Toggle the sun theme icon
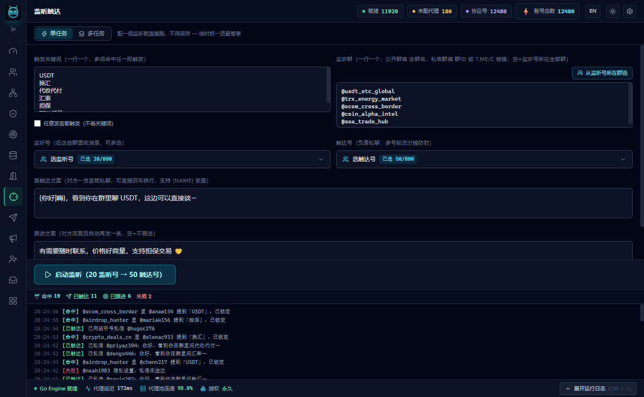The image size is (644, 397). click(x=613, y=11)
